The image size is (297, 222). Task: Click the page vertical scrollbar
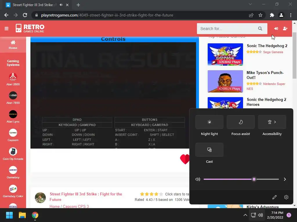[294, 55]
